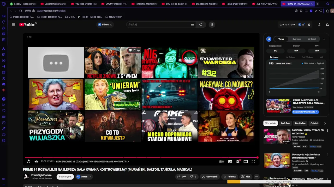Open Discord from the browser sidebar
334x187 pixels.
tap(4, 84)
